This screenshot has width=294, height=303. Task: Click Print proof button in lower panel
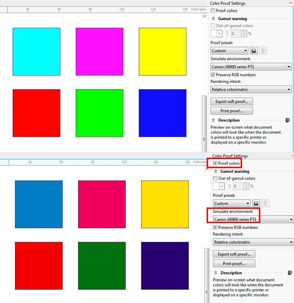pos(234,264)
